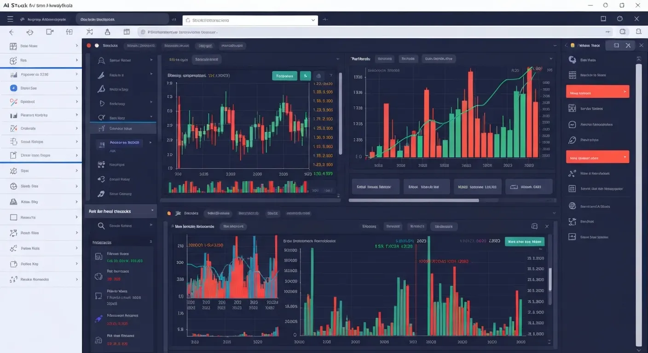Open the white address combo box dropdown arrow
The height and width of the screenshot is (353, 648).
click(x=313, y=20)
